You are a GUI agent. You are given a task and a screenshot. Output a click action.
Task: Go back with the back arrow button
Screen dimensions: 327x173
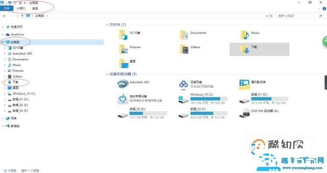(x=4, y=16)
